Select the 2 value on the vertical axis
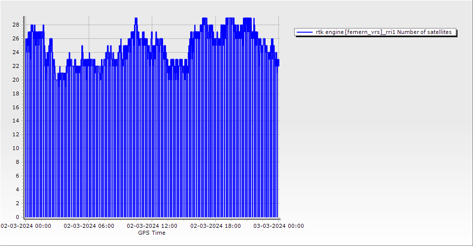Viewport: 473px width, 246px height. pyautogui.click(x=17, y=203)
